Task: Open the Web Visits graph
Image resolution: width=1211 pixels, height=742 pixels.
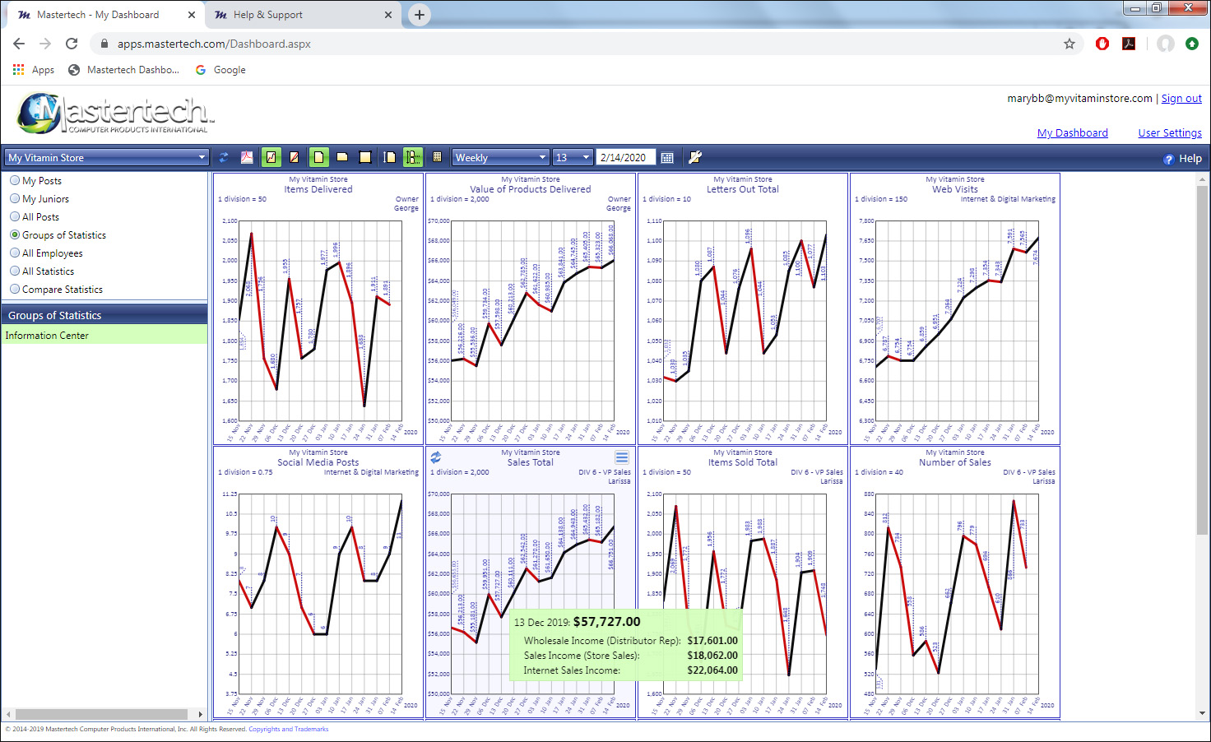Action: (955, 309)
